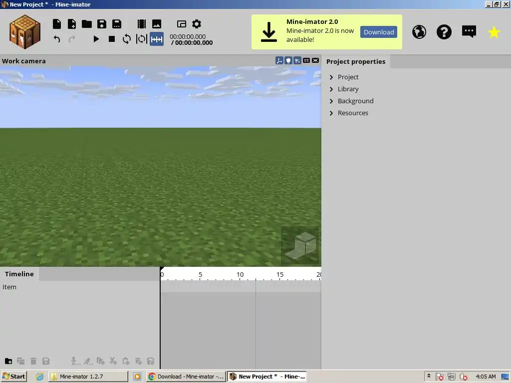Click frame 10 on the timeline ruler
Viewport: 511px width, 383px height.
[240, 275]
